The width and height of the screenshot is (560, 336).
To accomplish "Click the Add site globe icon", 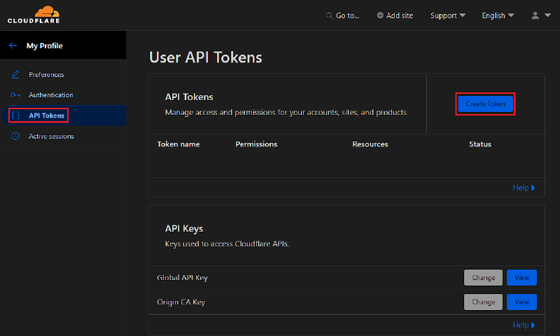I will pos(380,15).
